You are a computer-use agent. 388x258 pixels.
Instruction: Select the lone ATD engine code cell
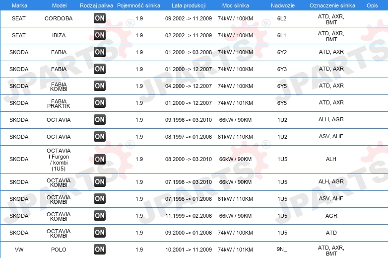click(331, 233)
